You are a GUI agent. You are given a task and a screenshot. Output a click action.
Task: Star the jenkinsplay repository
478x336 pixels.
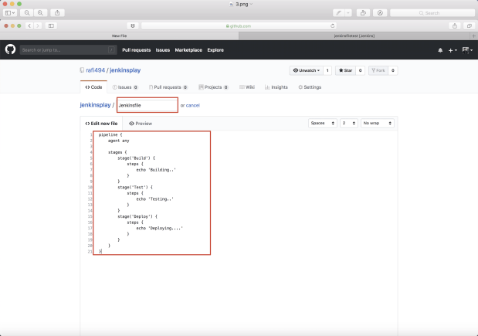pos(345,70)
